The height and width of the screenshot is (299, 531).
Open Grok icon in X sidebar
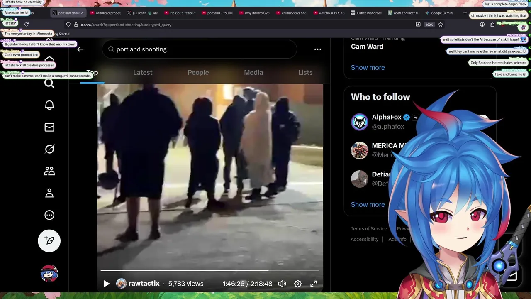coord(49,149)
